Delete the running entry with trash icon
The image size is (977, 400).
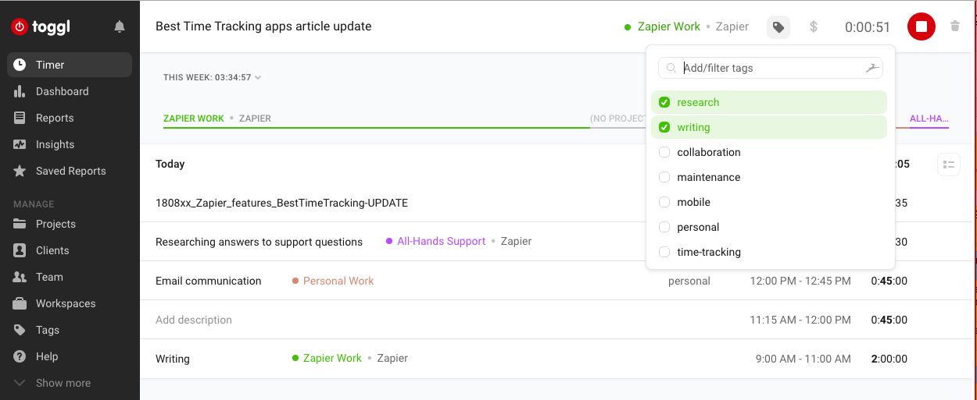tap(954, 27)
